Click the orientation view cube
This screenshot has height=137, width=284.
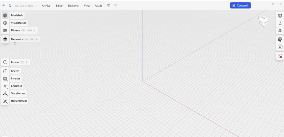263,21
